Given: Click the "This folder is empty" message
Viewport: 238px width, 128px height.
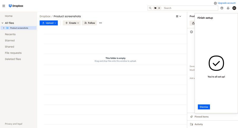Looking at the screenshot, I should click(116, 58).
